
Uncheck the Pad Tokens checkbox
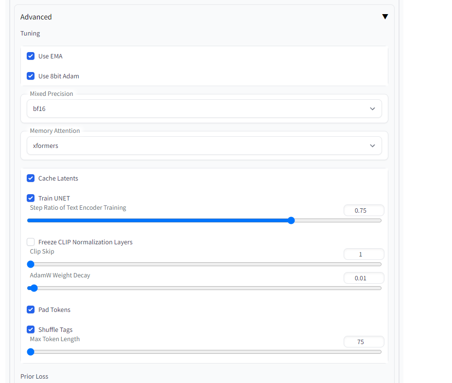click(x=31, y=310)
